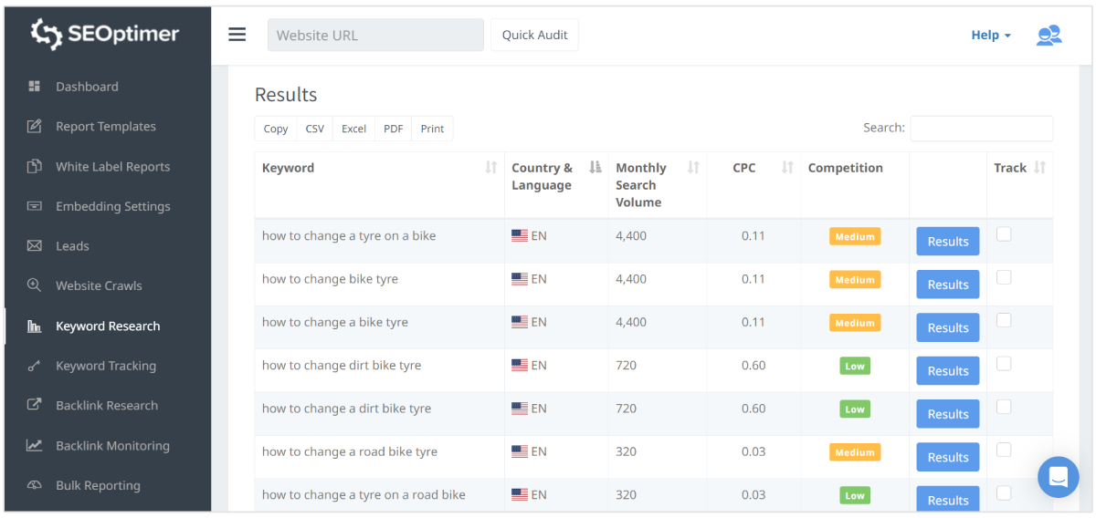Screen dimensions: 1096x518
Task: Export results using the CSV button
Action: [x=314, y=129]
